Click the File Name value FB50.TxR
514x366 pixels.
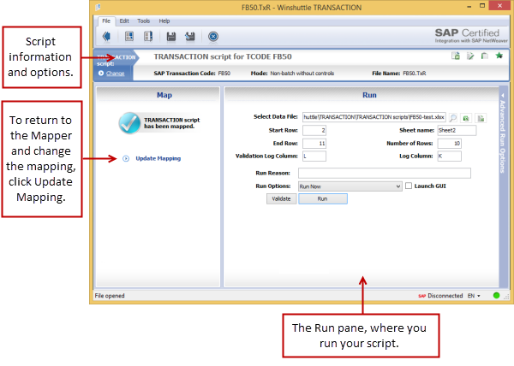coord(415,74)
